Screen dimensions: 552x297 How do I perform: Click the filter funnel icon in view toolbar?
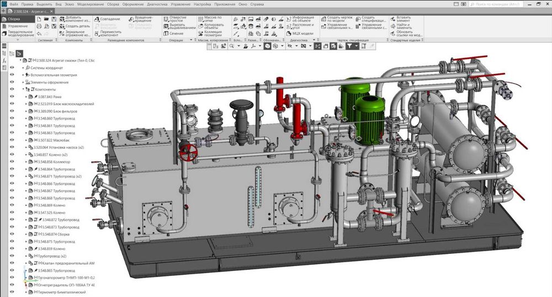coord(349,47)
